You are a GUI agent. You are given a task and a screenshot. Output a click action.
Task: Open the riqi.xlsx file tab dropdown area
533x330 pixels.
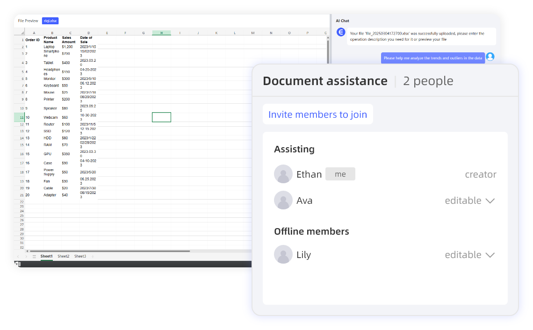(50, 21)
